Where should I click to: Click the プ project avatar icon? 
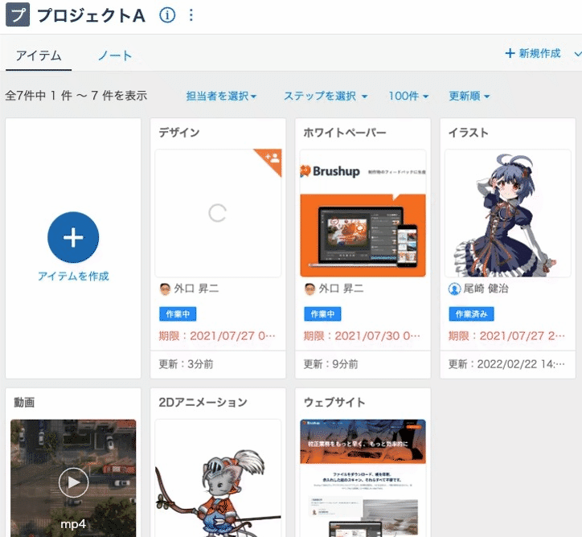point(18,15)
